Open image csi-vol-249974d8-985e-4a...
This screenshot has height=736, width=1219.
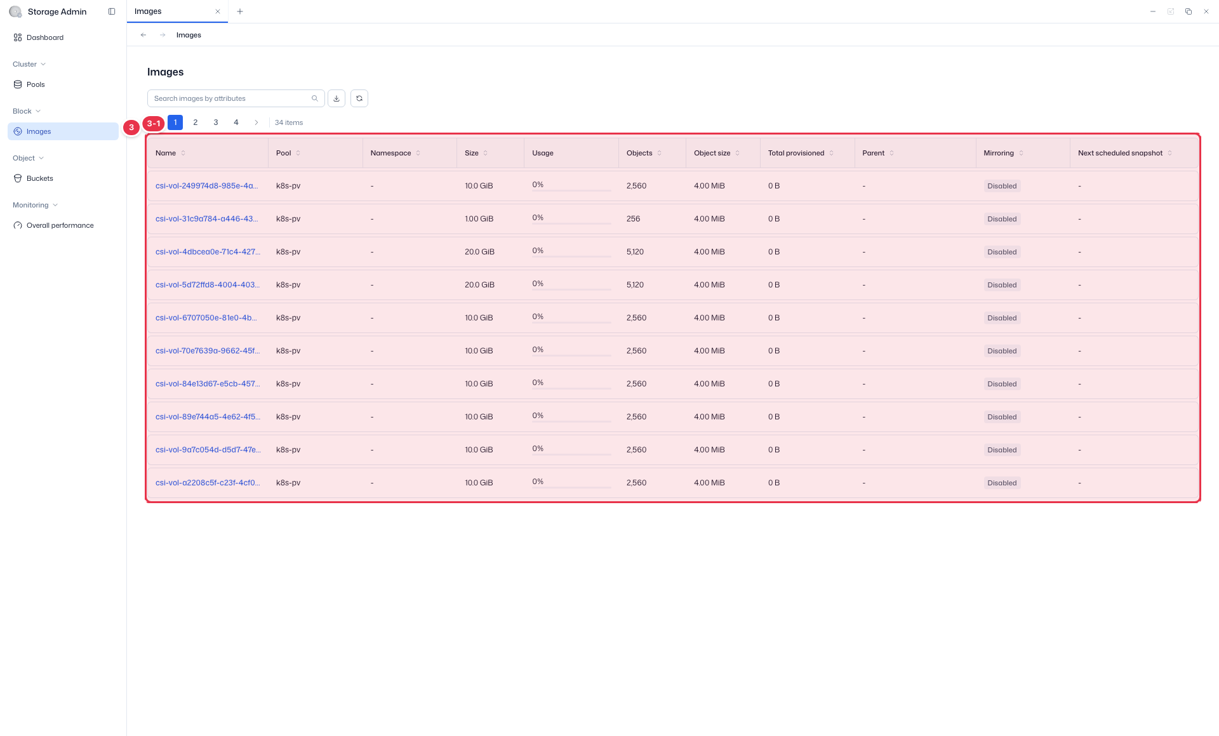click(x=207, y=186)
